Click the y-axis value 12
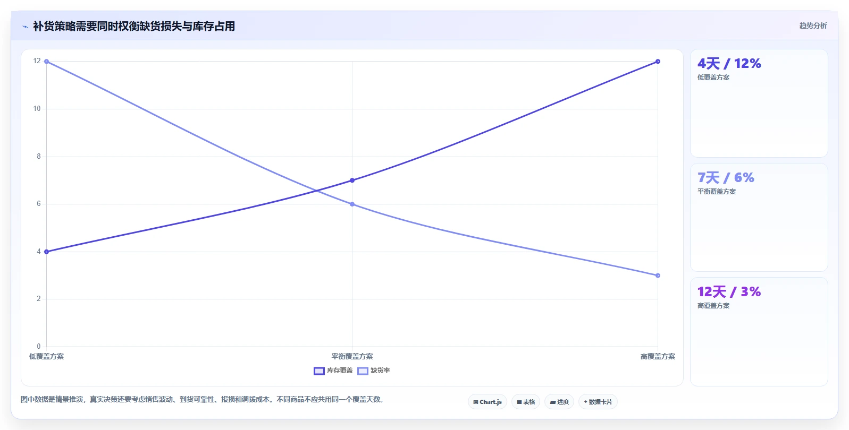 pos(37,61)
